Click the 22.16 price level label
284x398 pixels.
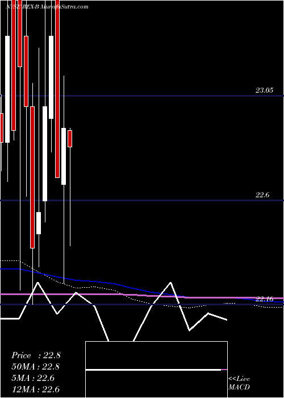tap(264, 299)
